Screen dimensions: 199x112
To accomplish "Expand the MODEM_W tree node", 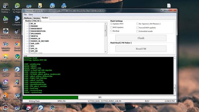I will (x=27, y=39).
